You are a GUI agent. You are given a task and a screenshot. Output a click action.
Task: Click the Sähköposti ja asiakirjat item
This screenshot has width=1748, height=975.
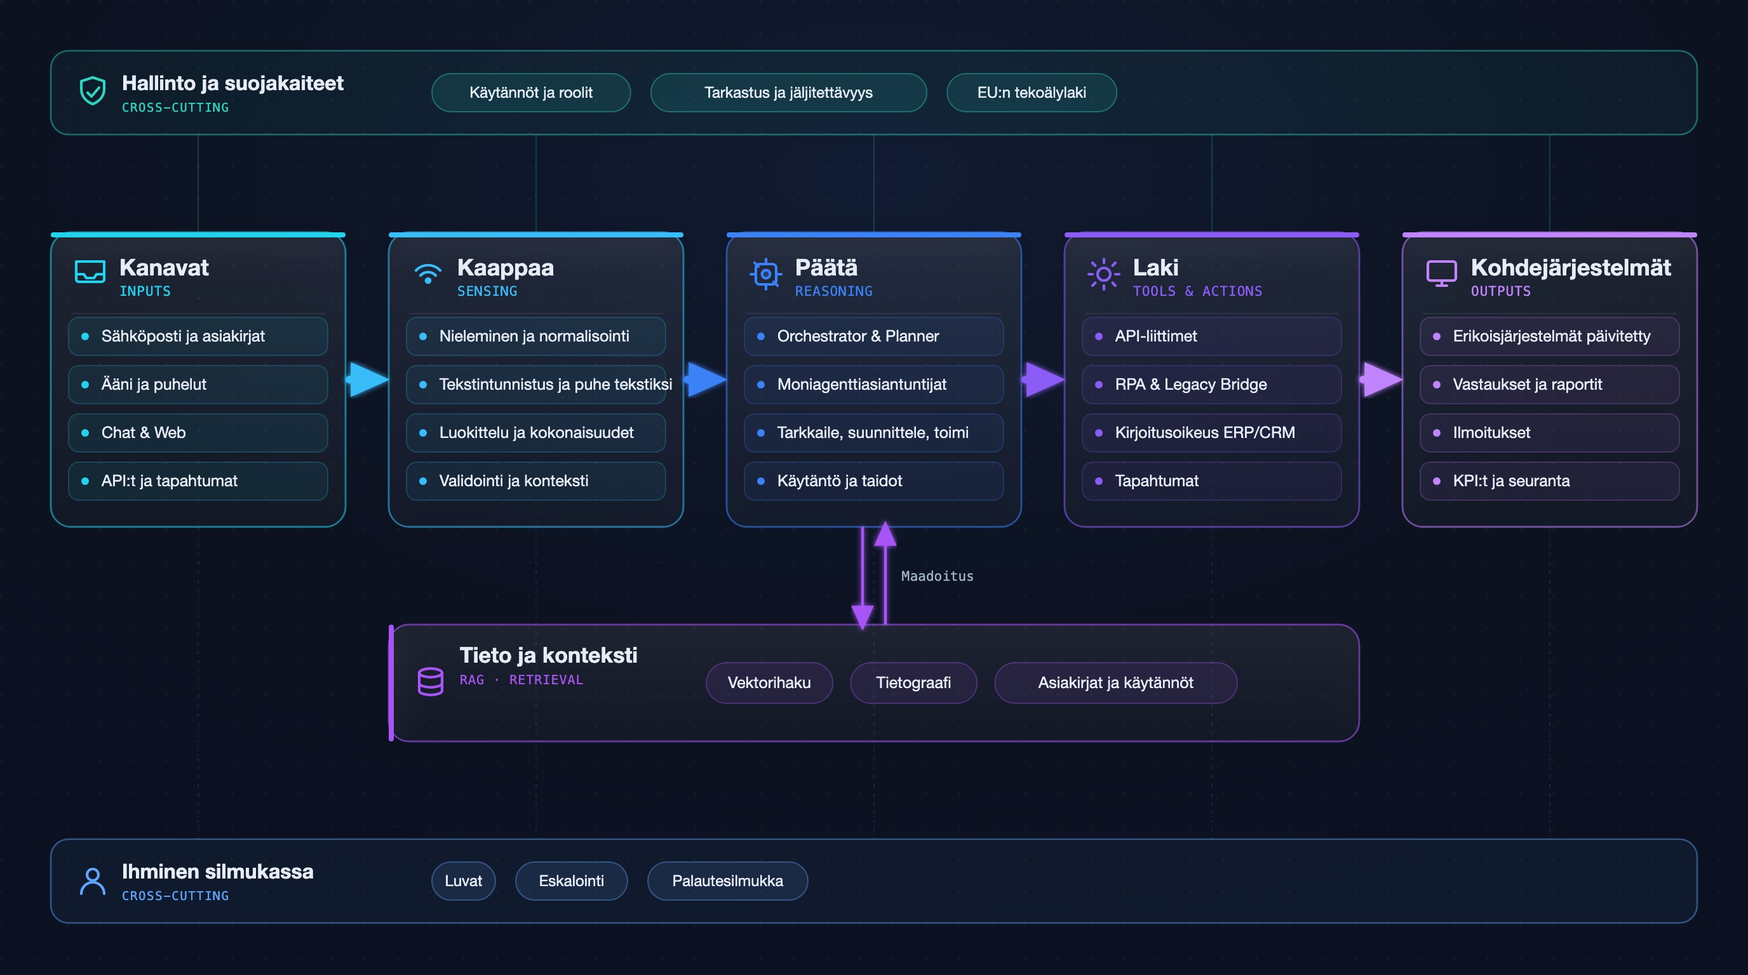[198, 336]
